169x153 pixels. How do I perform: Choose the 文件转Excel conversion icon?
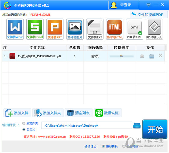pos(35,29)
